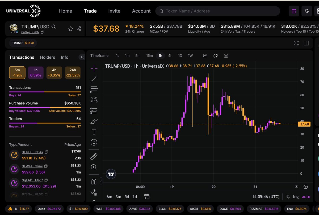Focus the Token Name / Address search
This screenshot has height=215, width=319.
point(218,11)
